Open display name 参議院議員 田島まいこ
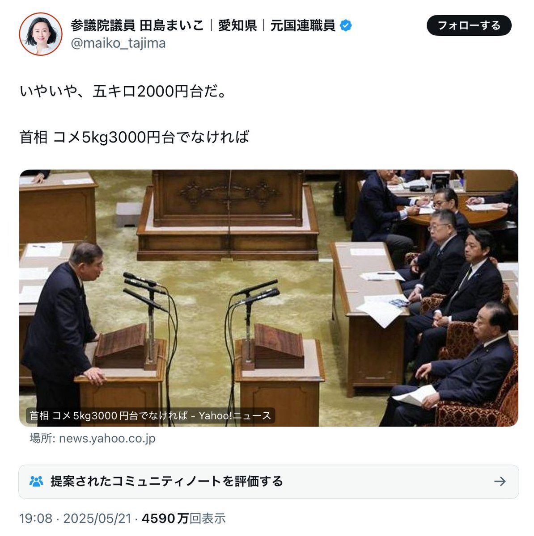The width and height of the screenshot is (534, 536). pyautogui.click(x=137, y=25)
